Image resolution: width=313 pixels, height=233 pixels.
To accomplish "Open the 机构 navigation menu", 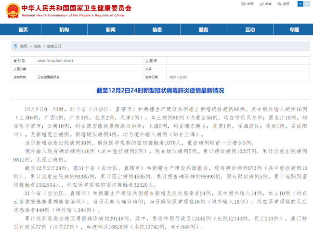I will [x=64, y=29].
